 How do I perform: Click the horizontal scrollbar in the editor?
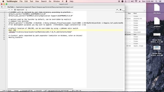pos(40,89)
